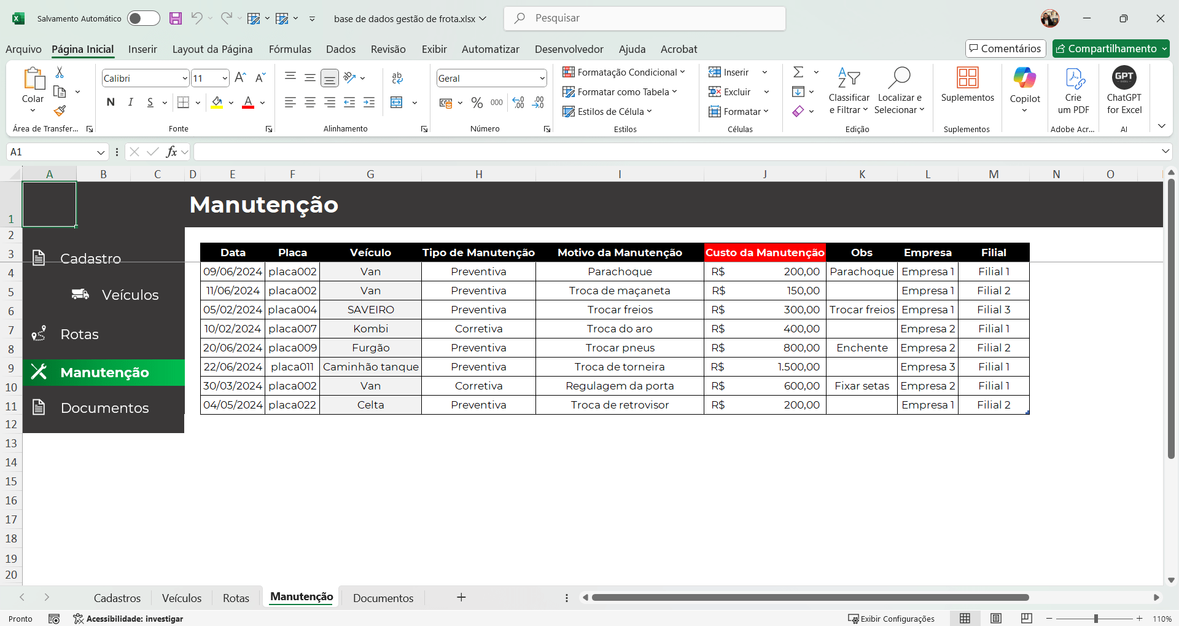Viewport: 1179px width, 626px height.
Task: Toggle bold formatting with N button
Action: [x=111, y=103]
